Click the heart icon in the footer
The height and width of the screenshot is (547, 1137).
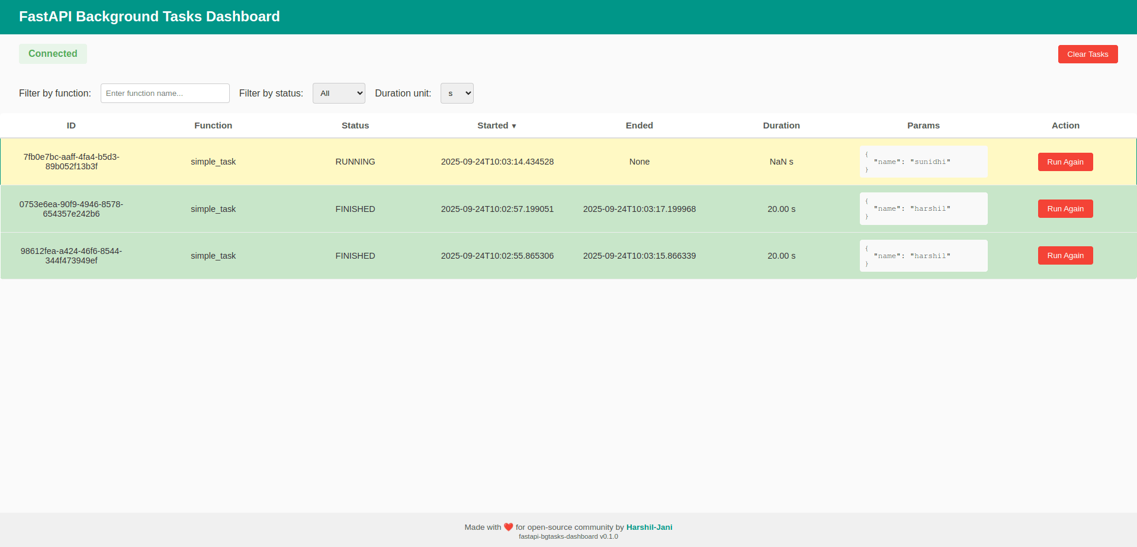(x=508, y=526)
